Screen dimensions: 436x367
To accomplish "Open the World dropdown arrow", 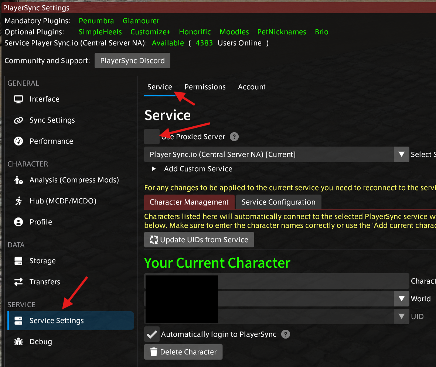I will click(x=401, y=299).
